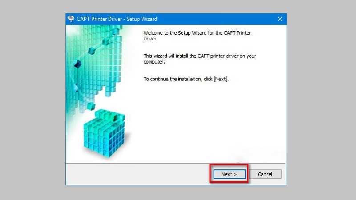Screen dimensions: 356x200
Task: Click the 'To continue the installation' instruction line
Action: [x=186, y=79]
